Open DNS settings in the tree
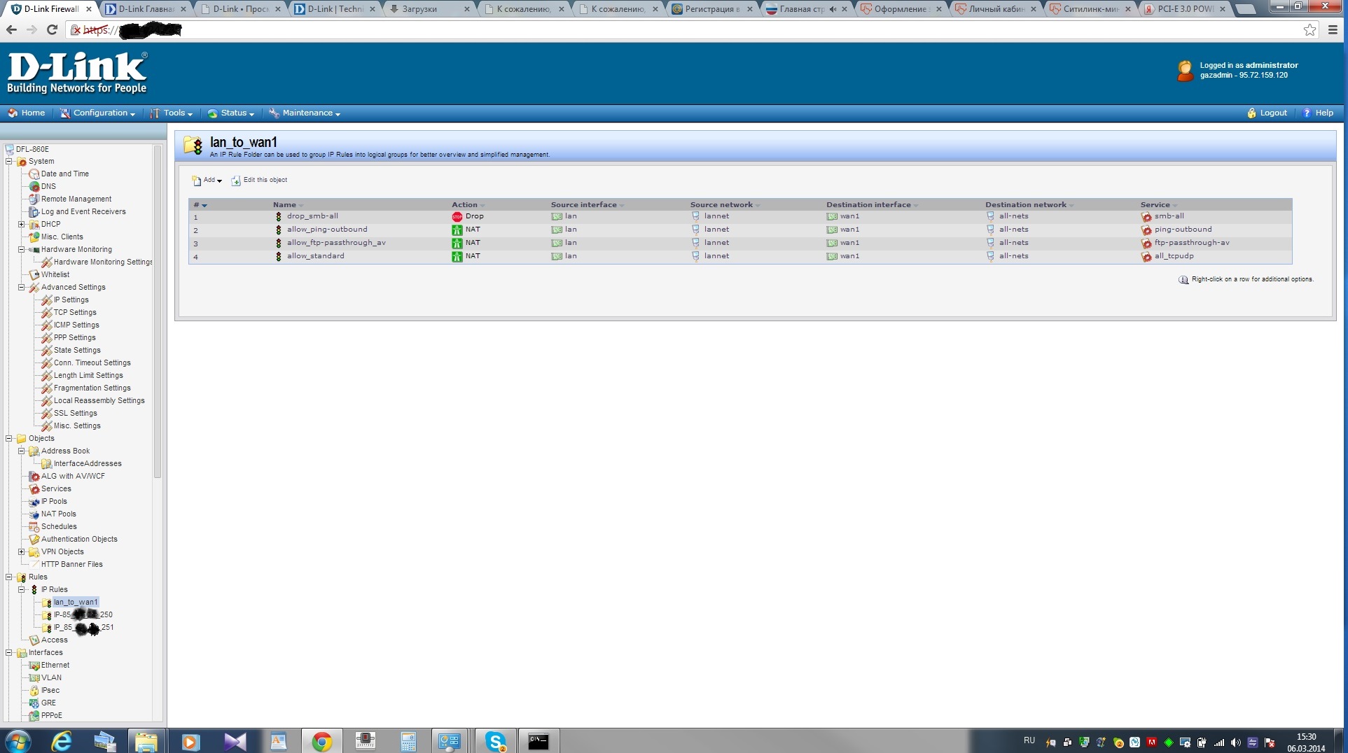Image resolution: width=1348 pixels, height=753 pixels. (x=48, y=187)
